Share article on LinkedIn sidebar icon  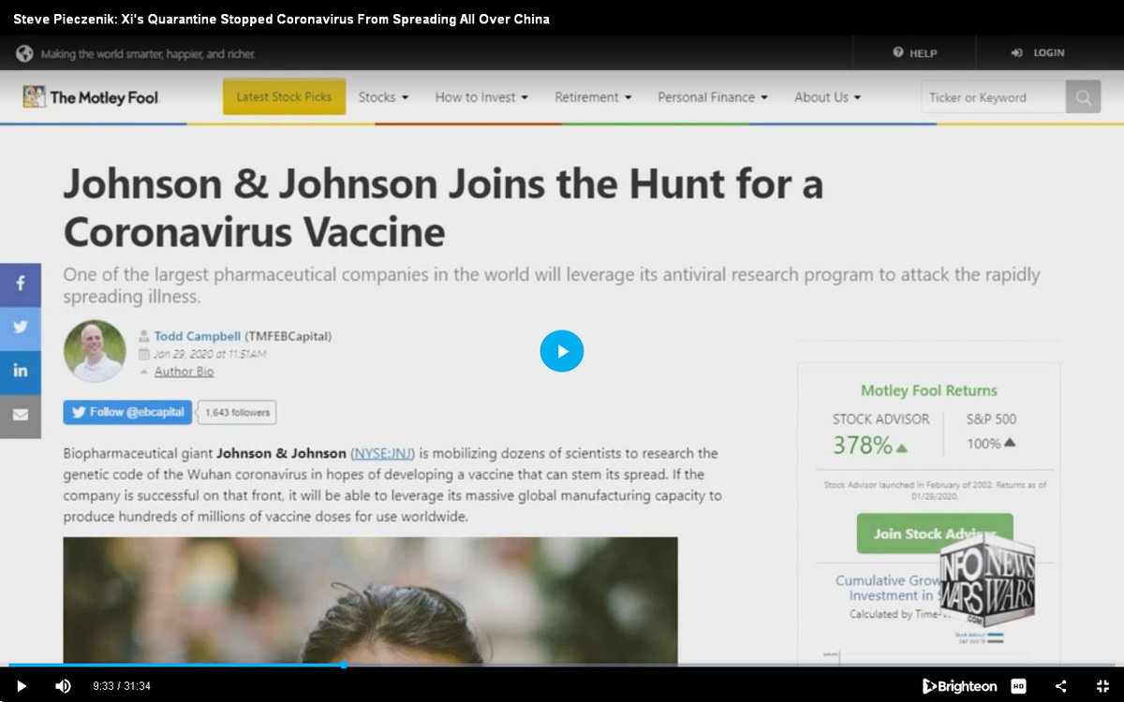[x=21, y=371]
